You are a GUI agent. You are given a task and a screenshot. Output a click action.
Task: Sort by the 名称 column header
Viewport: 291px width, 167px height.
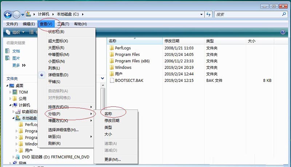(135, 41)
